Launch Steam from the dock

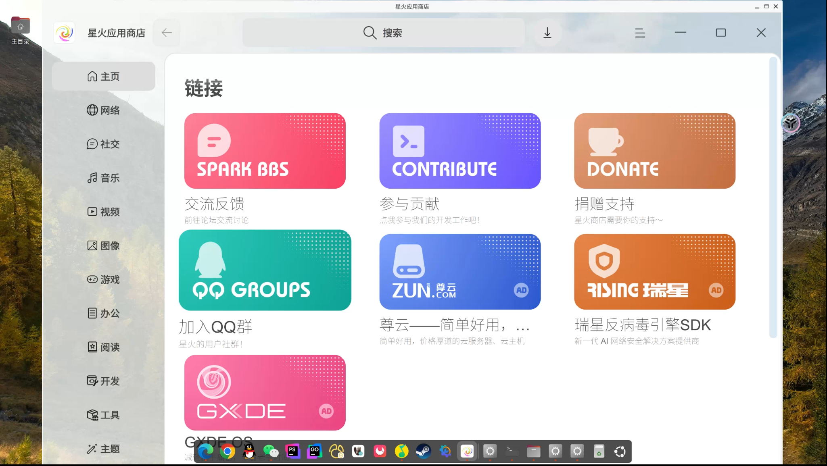[424, 451]
